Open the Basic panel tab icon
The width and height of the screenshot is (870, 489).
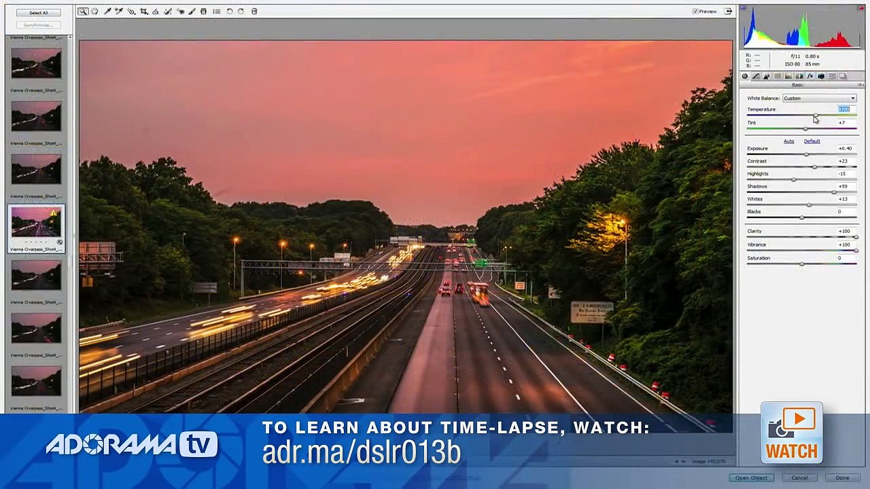click(x=745, y=76)
